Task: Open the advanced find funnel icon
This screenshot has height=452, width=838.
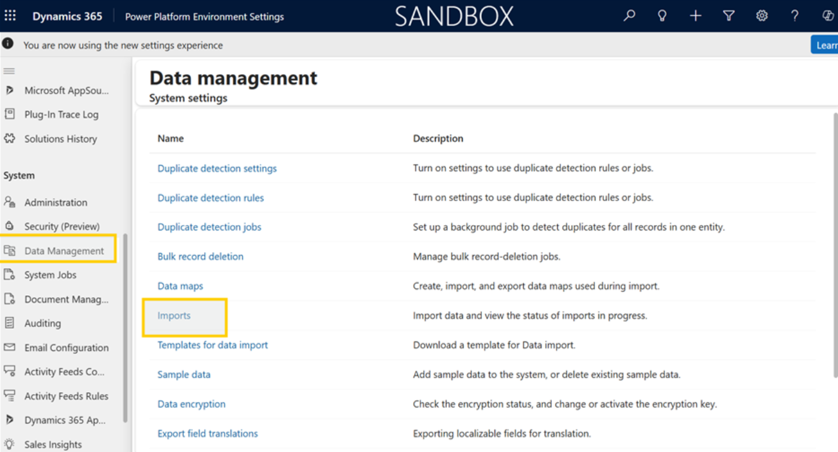Action: click(728, 16)
